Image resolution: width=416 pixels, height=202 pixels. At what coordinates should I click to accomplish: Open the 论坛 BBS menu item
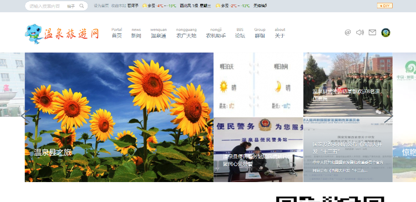(x=240, y=33)
